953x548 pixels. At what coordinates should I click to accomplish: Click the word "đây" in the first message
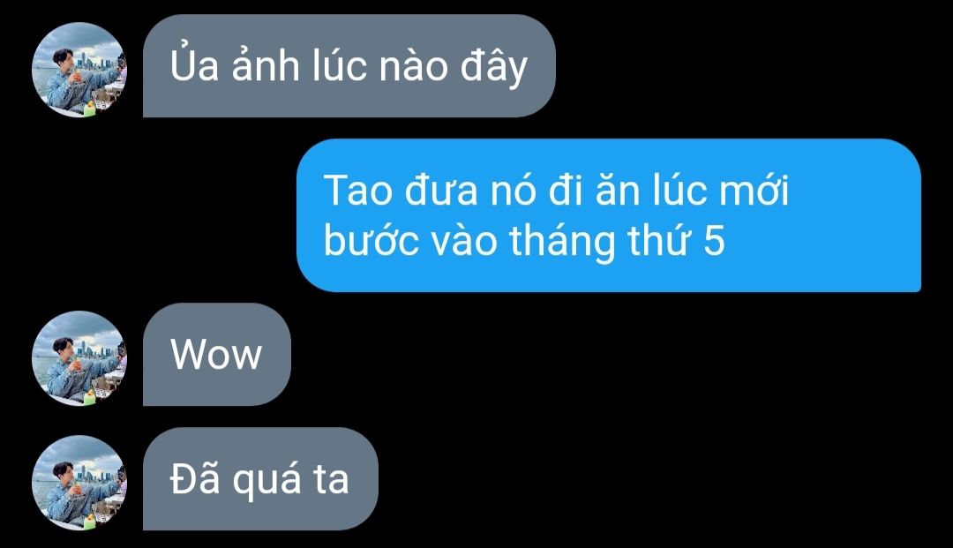pyautogui.click(x=493, y=68)
